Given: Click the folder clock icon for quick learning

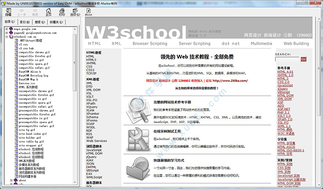Looking at the screenshot, I should click(x=138, y=169).
